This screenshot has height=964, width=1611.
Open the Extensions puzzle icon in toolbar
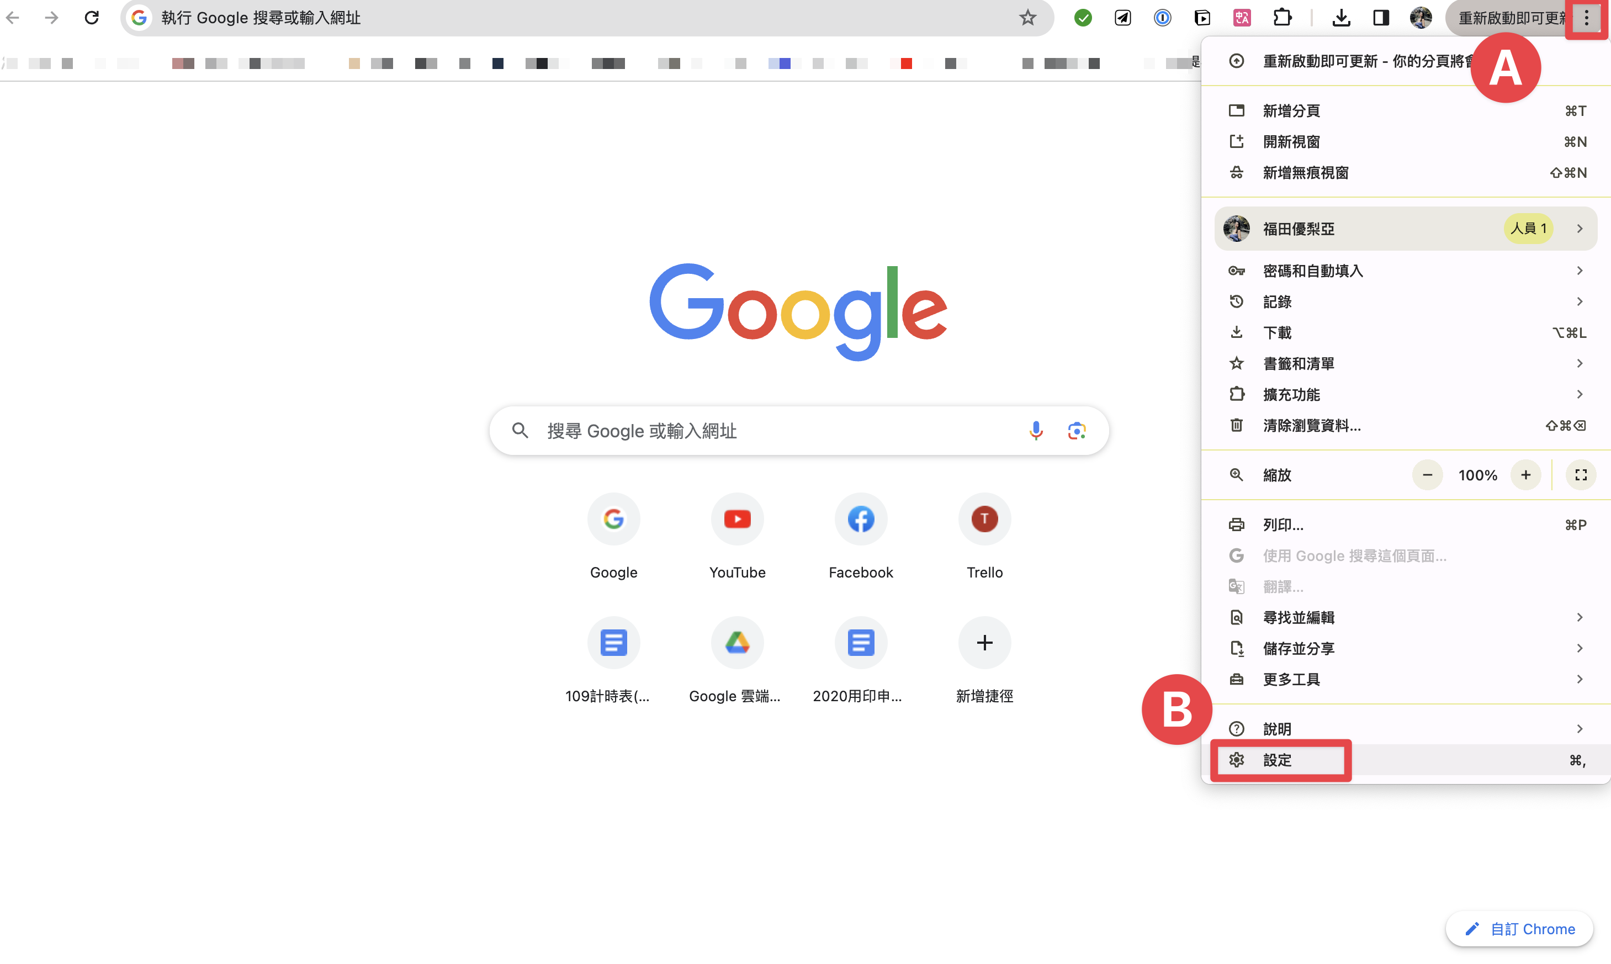1283,18
